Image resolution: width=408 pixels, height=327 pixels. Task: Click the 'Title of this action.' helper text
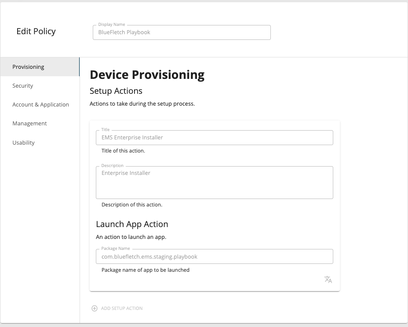pyautogui.click(x=123, y=151)
